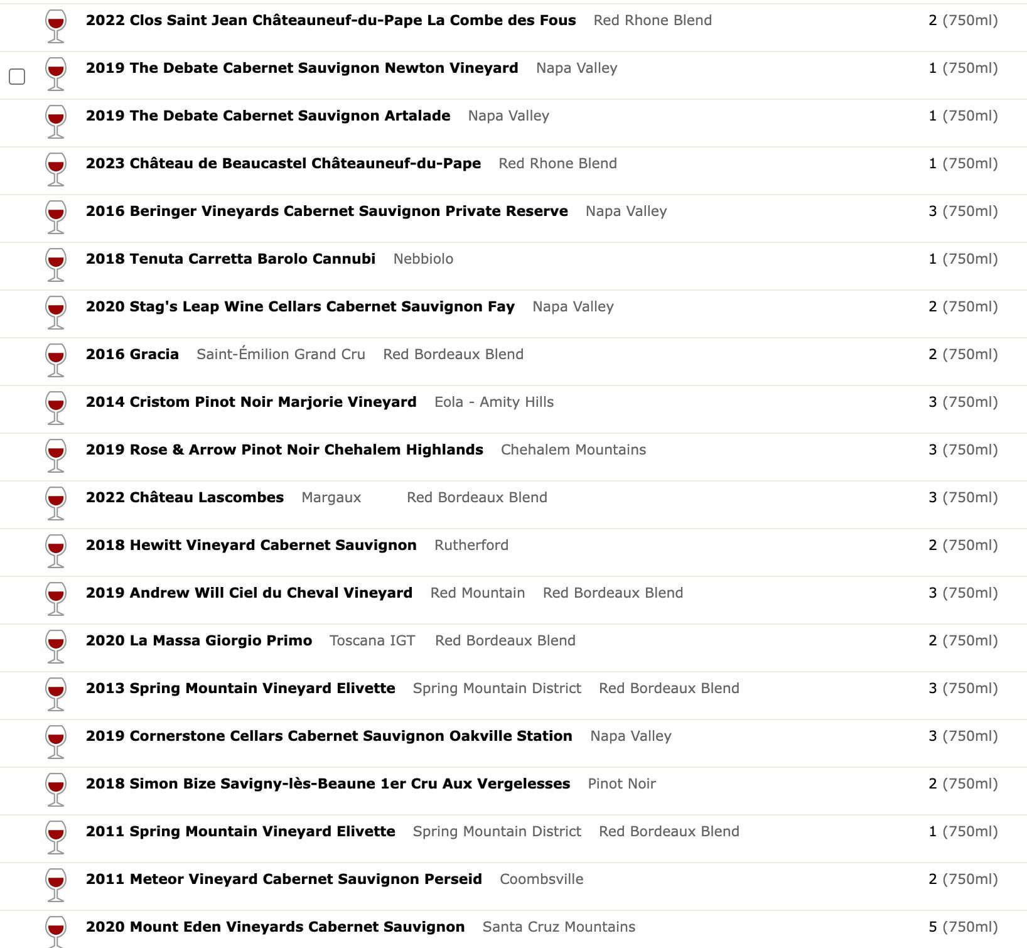Select 2019 Rose & Arrow Pinot Noir wine
This screenshot has width=1027, height=948.
tap(284, 450)
